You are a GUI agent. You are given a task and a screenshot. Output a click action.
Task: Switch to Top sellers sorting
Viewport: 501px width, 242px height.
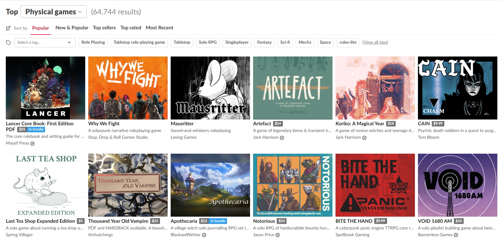click(x=104, y=28)
